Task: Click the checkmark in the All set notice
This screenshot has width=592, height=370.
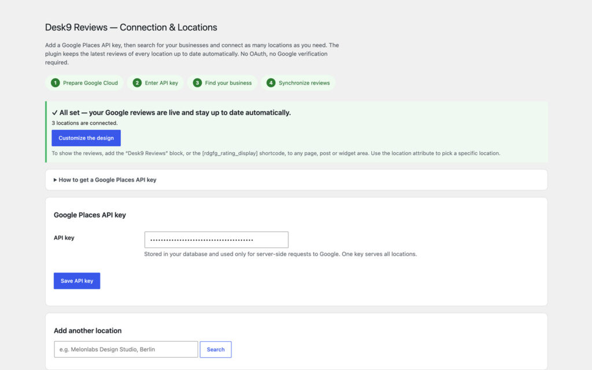Action: pos(55,113)
